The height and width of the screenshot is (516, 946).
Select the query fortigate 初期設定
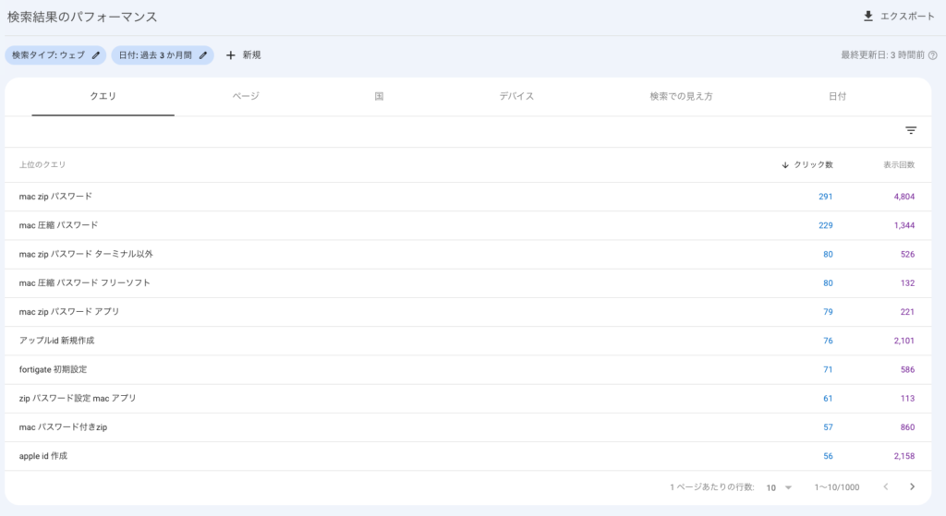click(53, 369)
